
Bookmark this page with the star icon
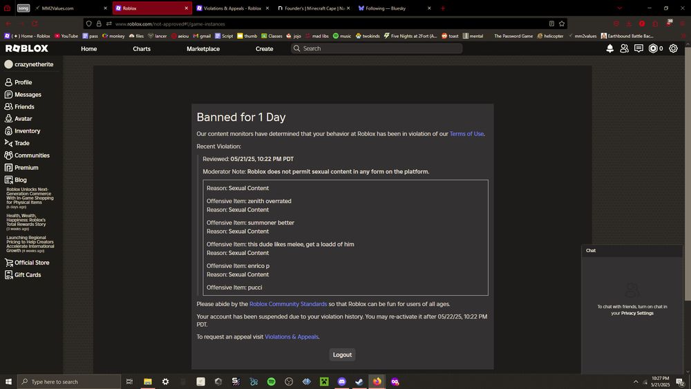tap(562, 23)
